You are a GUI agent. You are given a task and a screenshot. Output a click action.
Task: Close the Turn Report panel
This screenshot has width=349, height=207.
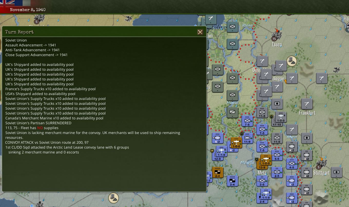[x=200, y=32]
